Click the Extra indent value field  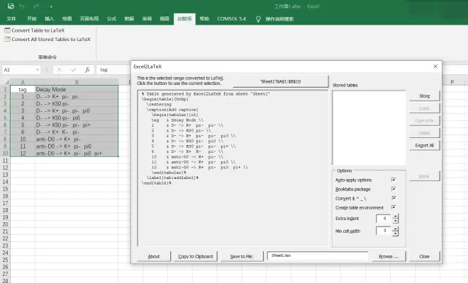coord(384,219)
